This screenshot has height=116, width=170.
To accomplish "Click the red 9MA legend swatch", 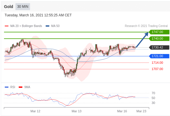I will pyautogui.click(x=20, y=87).
